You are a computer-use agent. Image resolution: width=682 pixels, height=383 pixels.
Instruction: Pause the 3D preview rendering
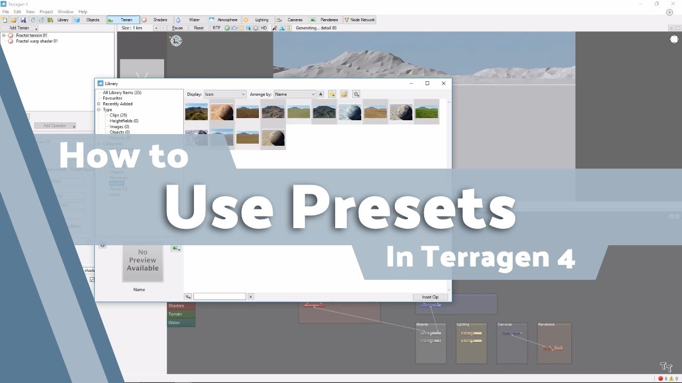coord(177,28)
